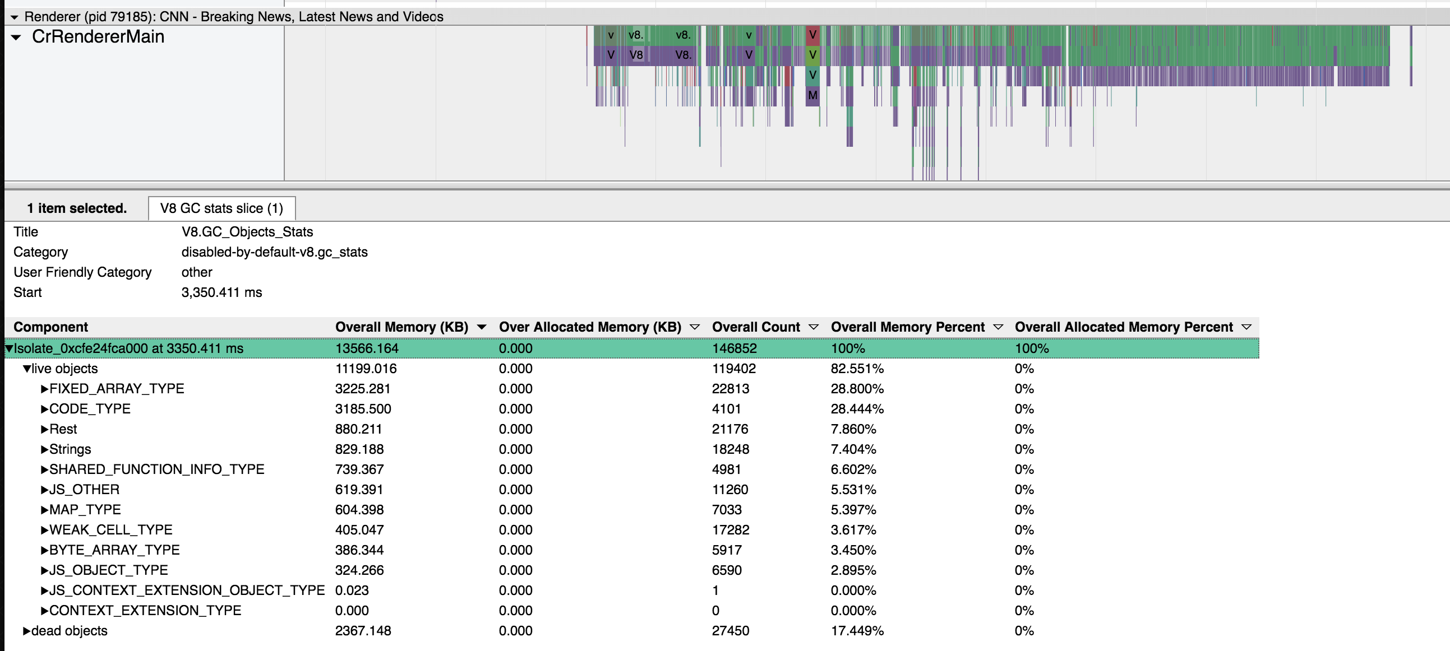The image size is (1450, 651).
Task: Expand SHARED_FUNCTION_INFO_TYPE entry
Action: (44, 469)
